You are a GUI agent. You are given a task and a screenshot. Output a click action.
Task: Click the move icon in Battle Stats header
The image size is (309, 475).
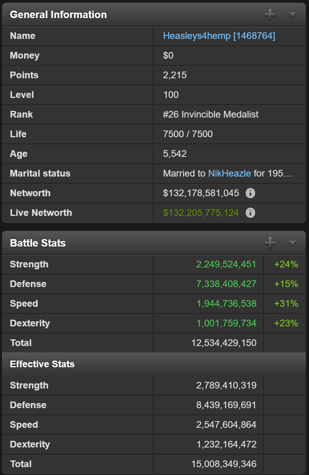(x=270, y=243)
